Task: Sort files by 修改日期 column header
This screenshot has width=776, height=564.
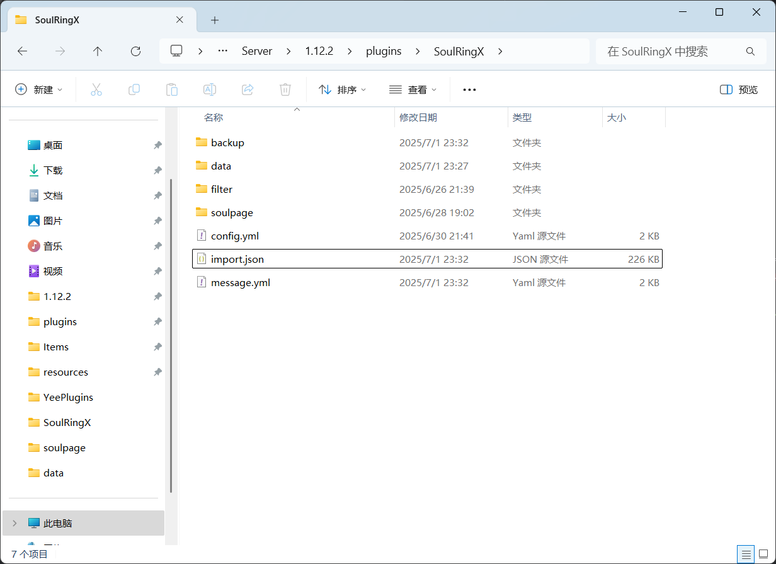Action: click(418, 117)
